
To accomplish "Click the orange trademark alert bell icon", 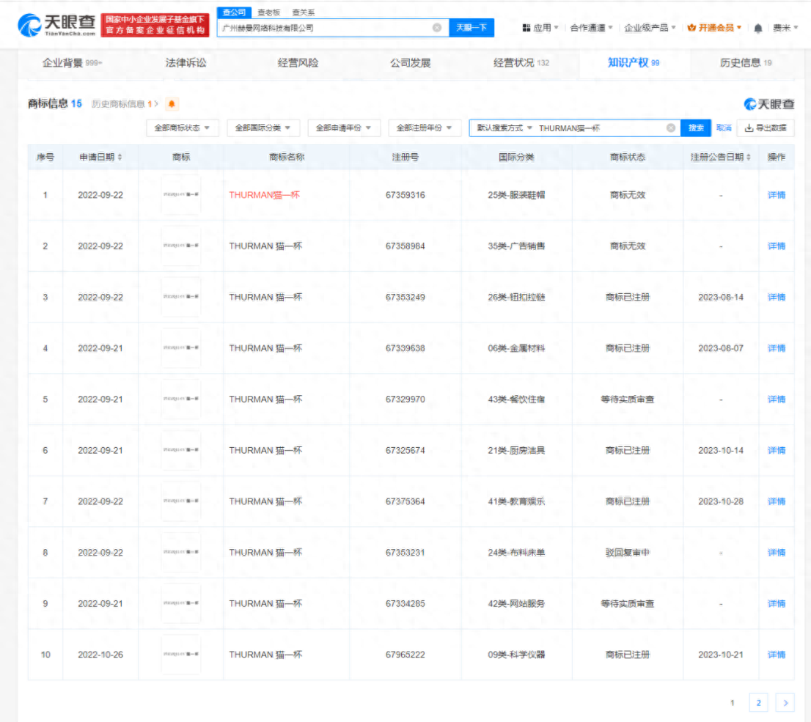I will point(172,104).
